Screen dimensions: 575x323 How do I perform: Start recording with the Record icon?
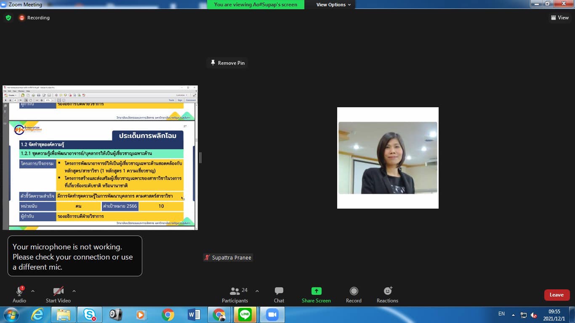point(354,291)
